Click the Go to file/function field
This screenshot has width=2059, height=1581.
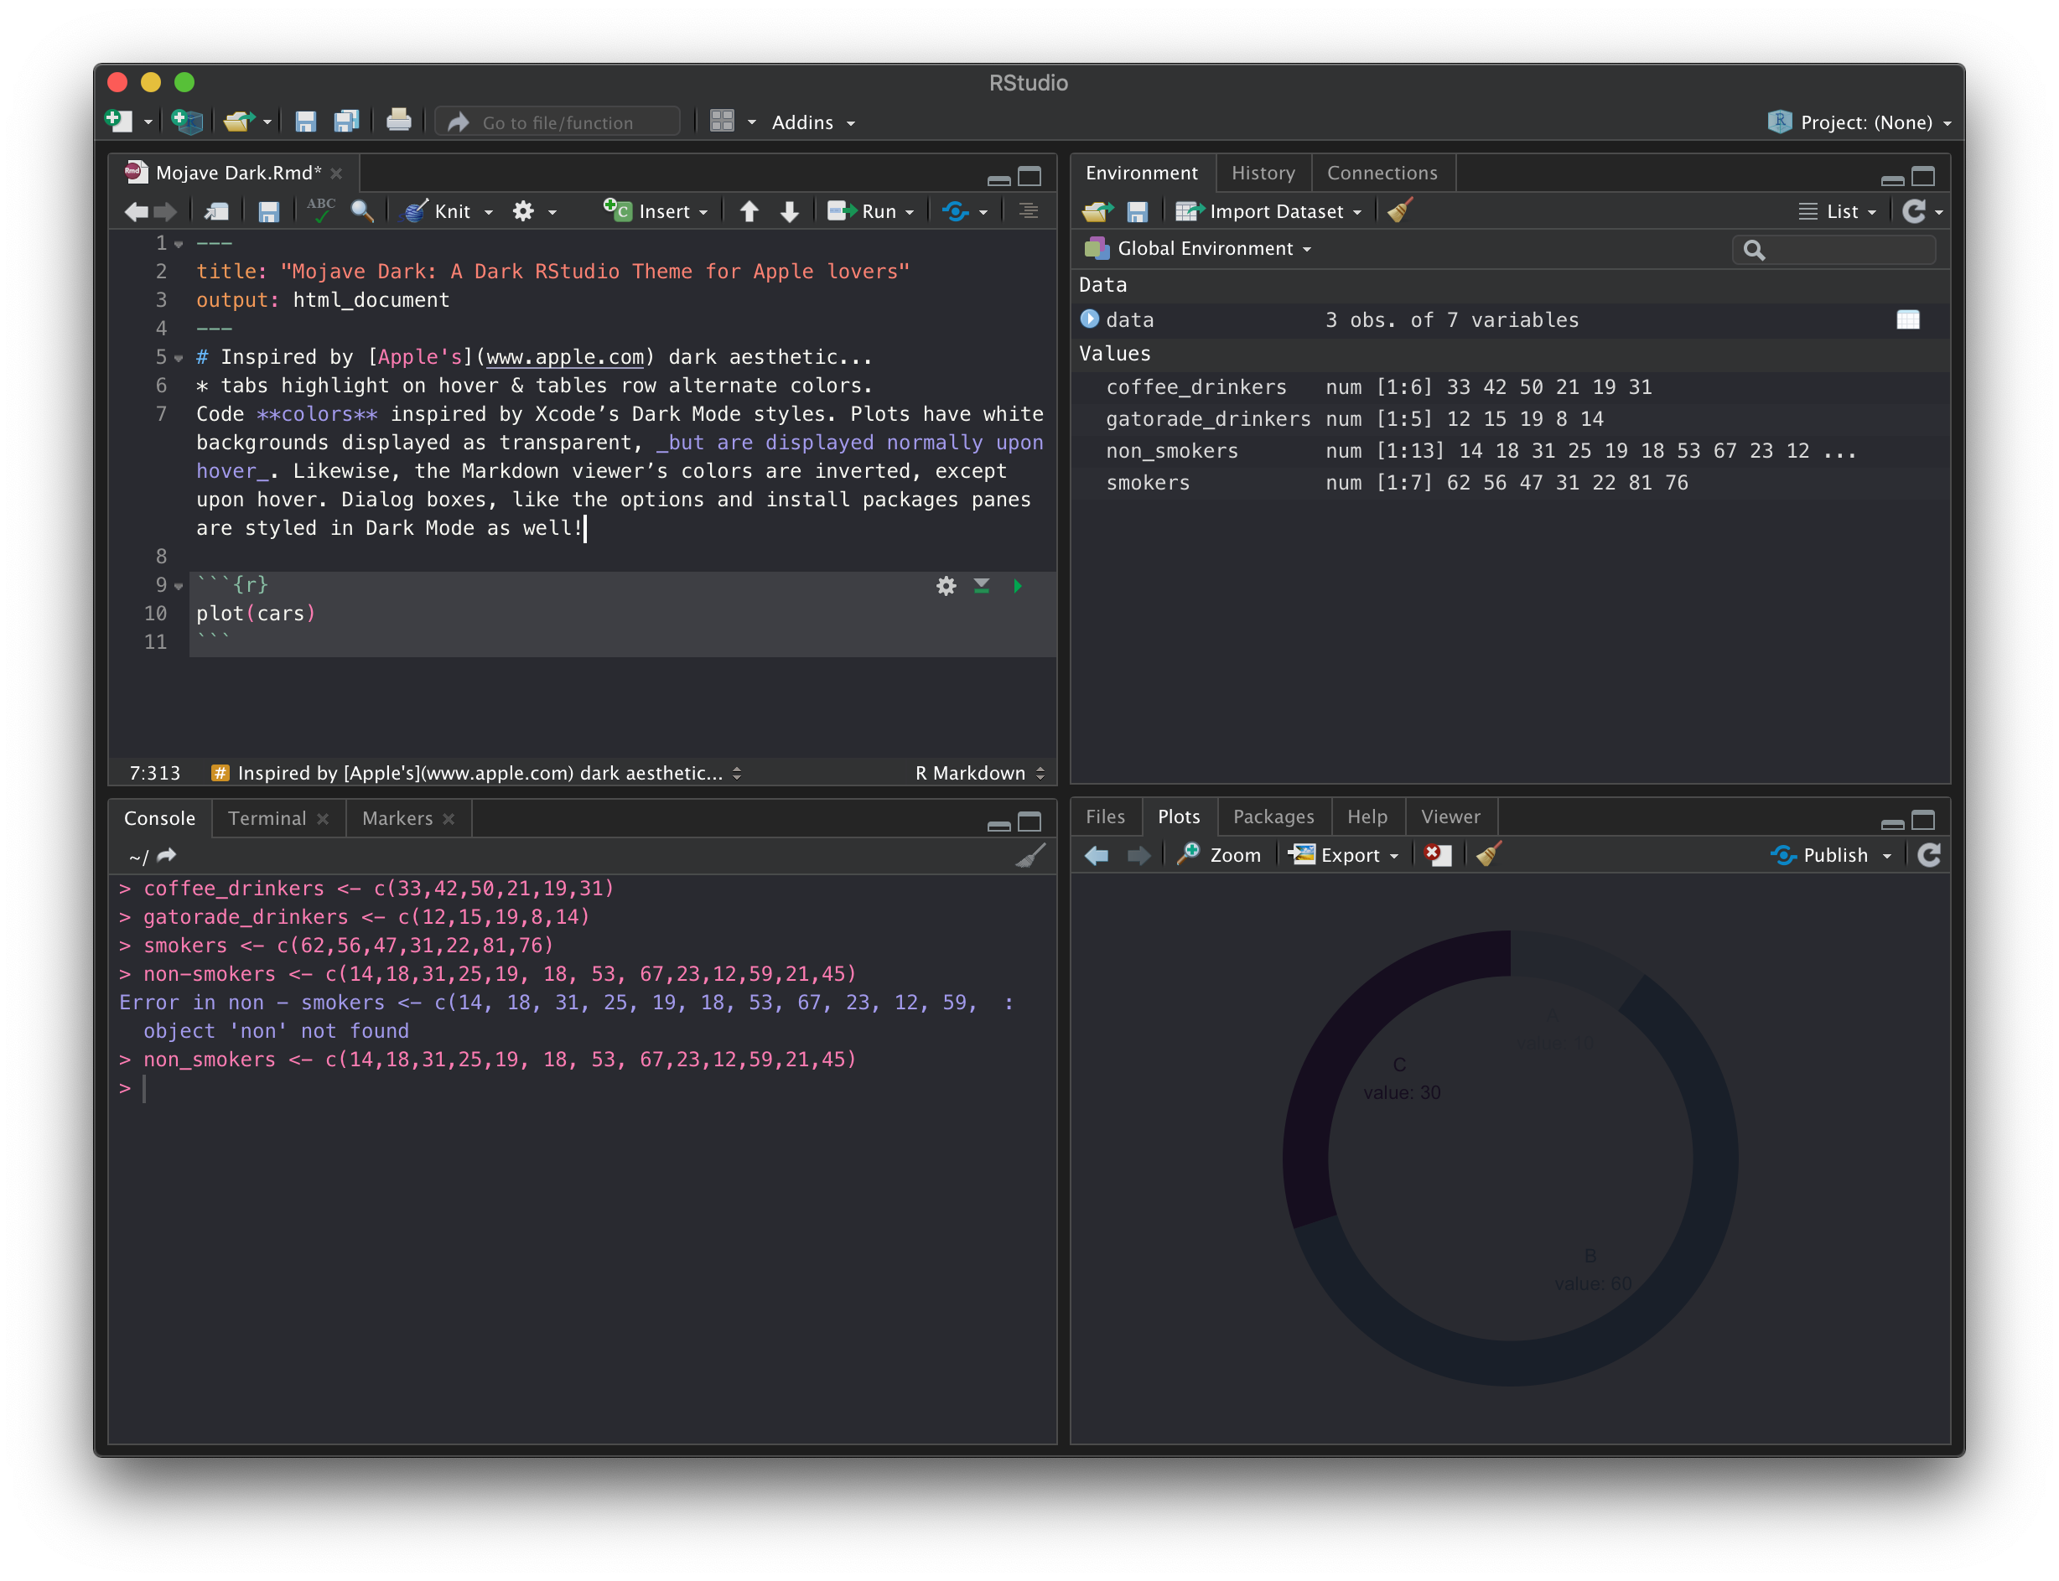558,122
